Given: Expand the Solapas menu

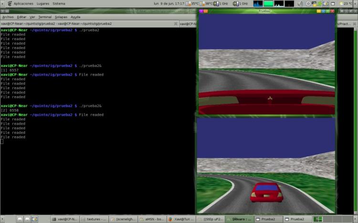Looking at the screenshot, I should (x=61, y=17).
